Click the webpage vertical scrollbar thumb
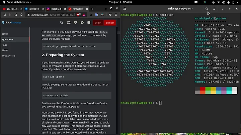The width and height of the screenshot is (241, 135). pos(118,32)
